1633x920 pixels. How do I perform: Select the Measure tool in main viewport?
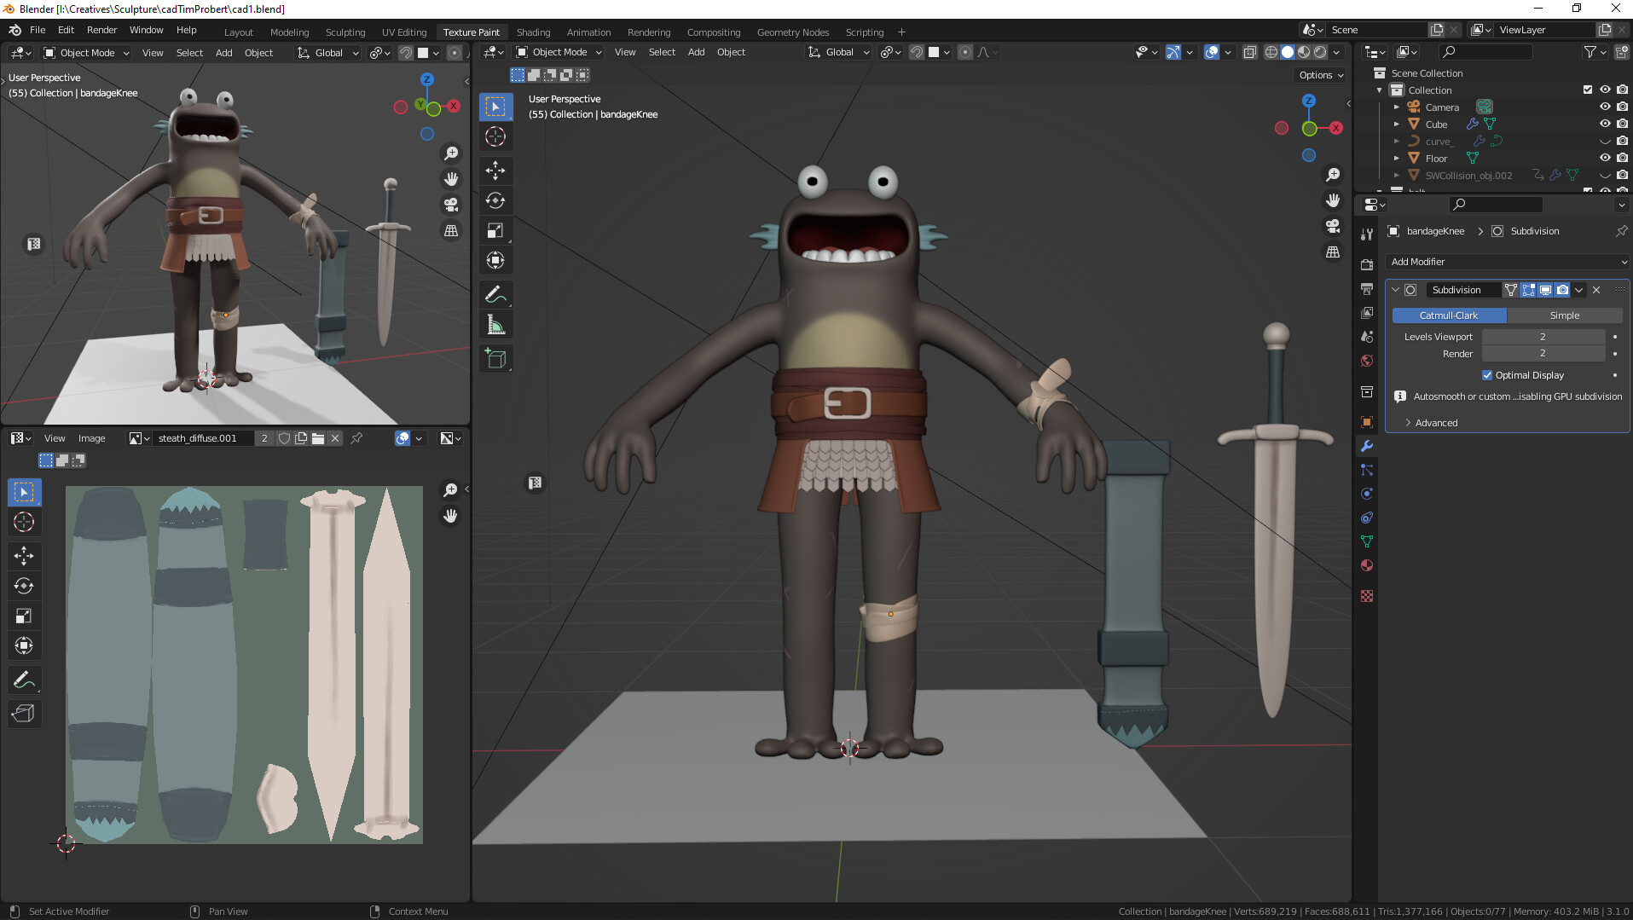pyautogui.click(x=495, y=325)
